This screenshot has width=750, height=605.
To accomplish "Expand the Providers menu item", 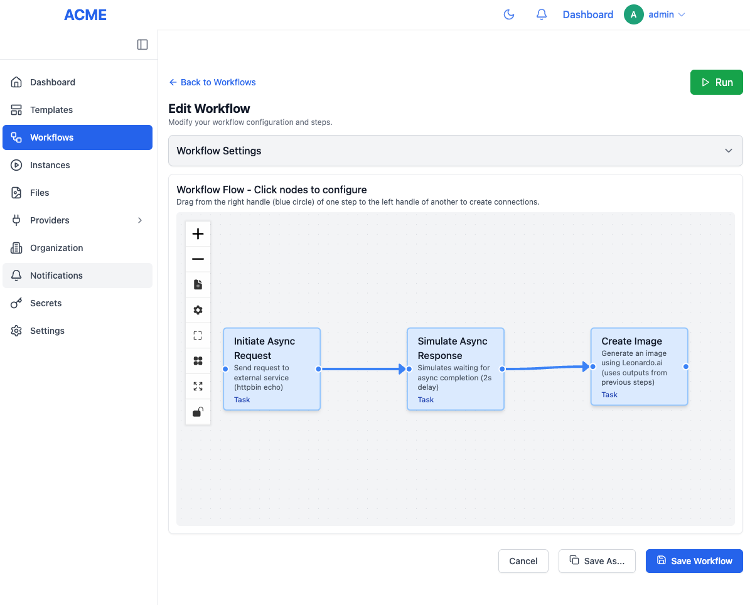I will pyautogui.click(x=78, y=220).
